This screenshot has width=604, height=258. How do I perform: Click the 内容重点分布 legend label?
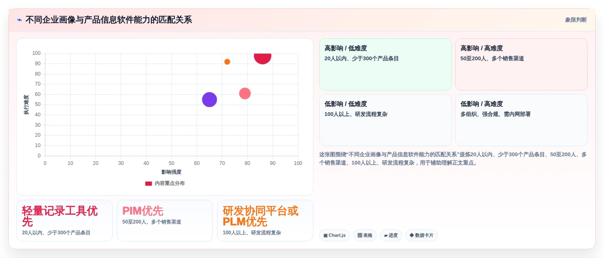170,183
